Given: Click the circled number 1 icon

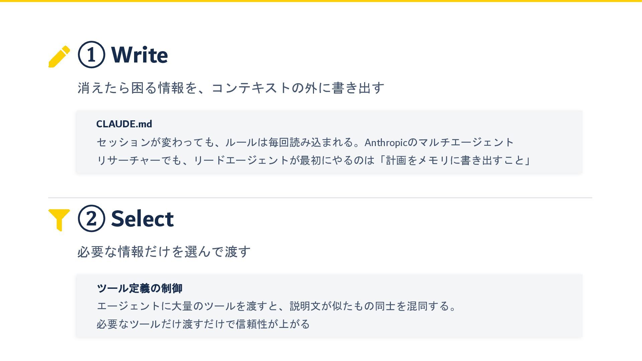Looking at the screenshot, I should [x=91, y=55].
